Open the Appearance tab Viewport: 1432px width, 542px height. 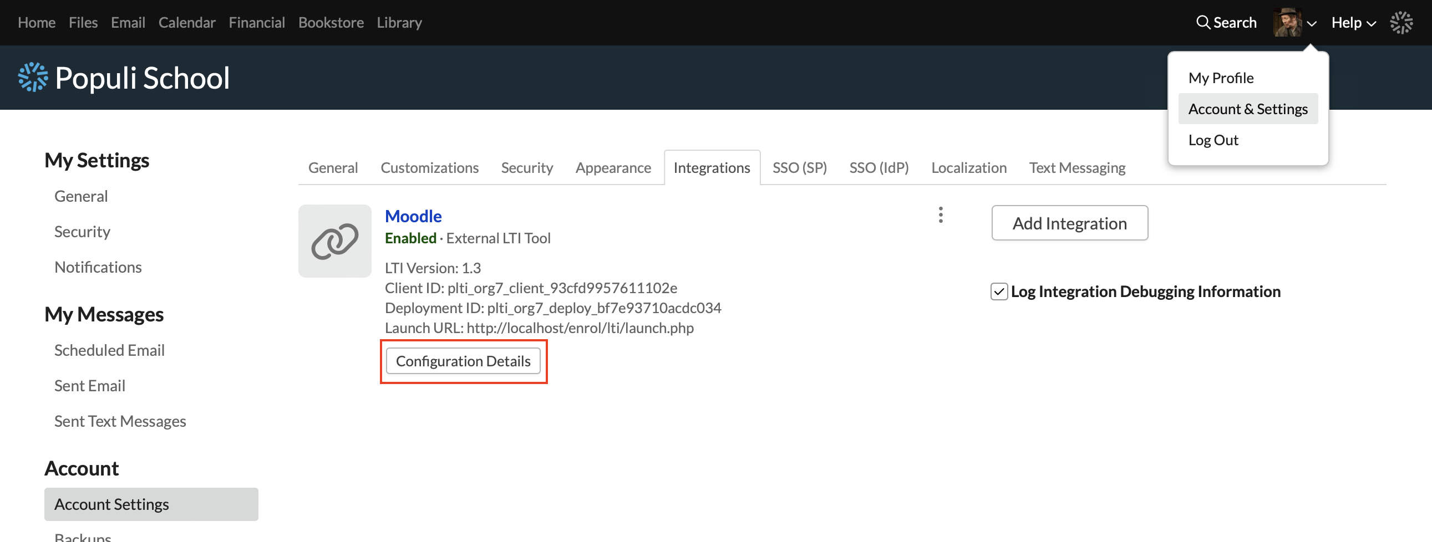tap(613, 168)
